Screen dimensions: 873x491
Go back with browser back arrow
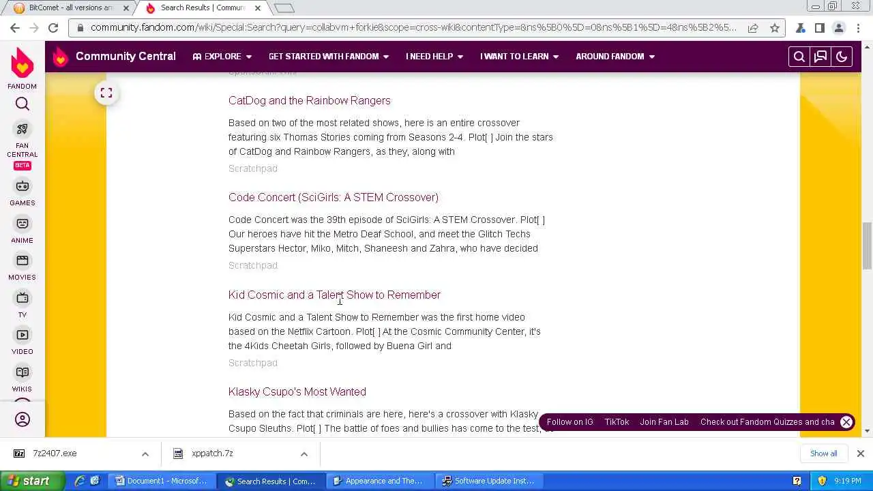(x=15, y=28)
